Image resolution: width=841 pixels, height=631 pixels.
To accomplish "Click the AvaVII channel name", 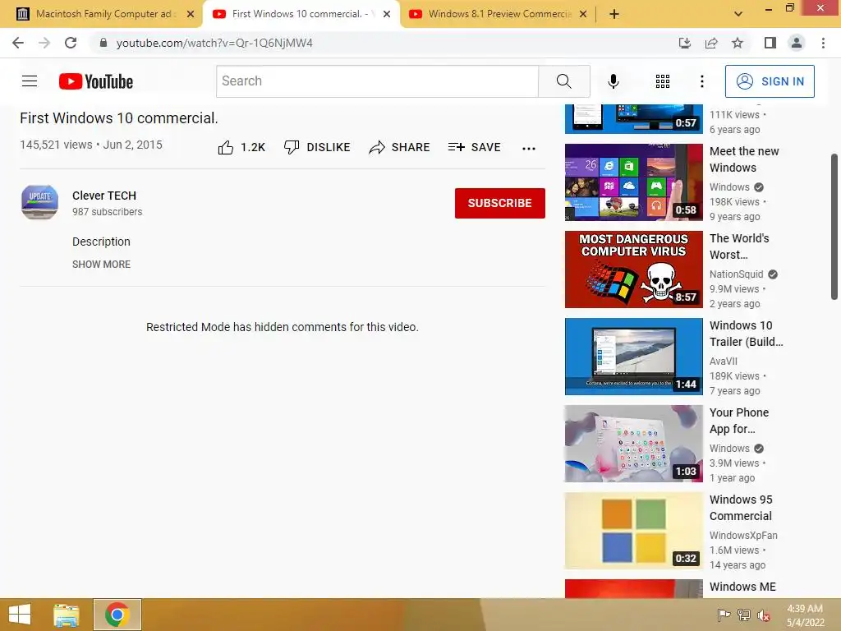I will coord(723,362).
